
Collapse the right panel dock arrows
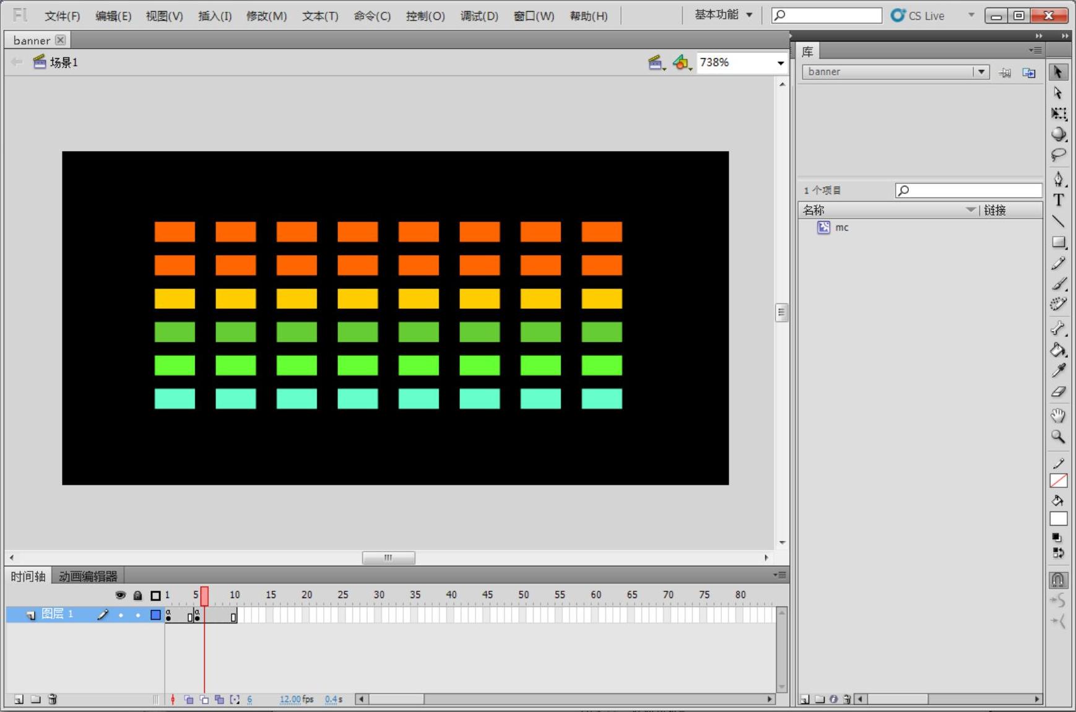coord(1065,35)
